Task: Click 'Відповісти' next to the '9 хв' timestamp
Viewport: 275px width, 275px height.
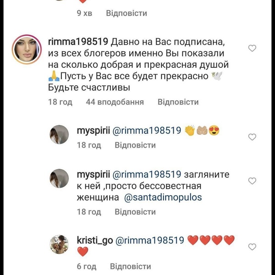Action: click(126, 13)
